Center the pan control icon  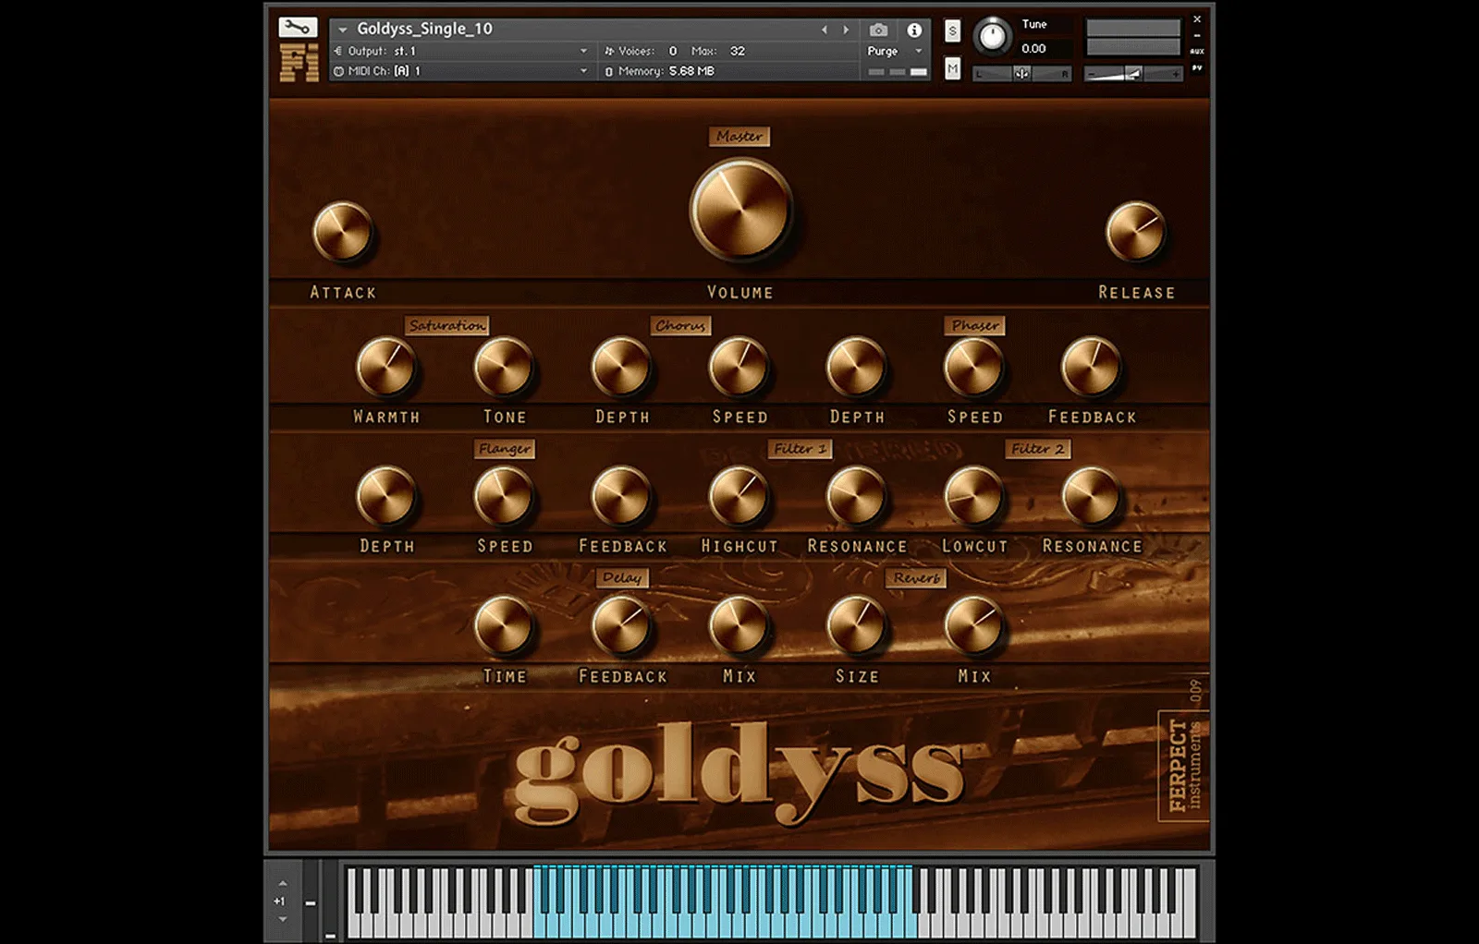pyautogui.click(x=1021, y=73)
